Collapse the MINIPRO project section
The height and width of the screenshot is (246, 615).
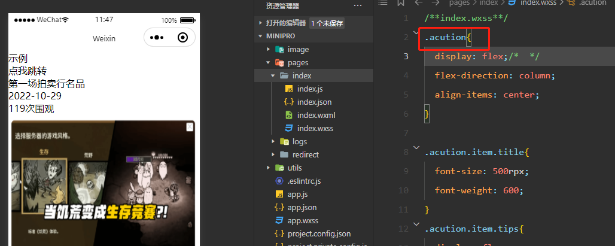pyautogui.click(x=260, y=36)
